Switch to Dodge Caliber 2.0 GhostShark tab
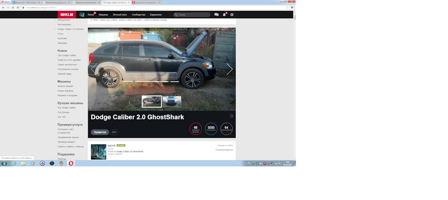448x200 pixels. 116,2
